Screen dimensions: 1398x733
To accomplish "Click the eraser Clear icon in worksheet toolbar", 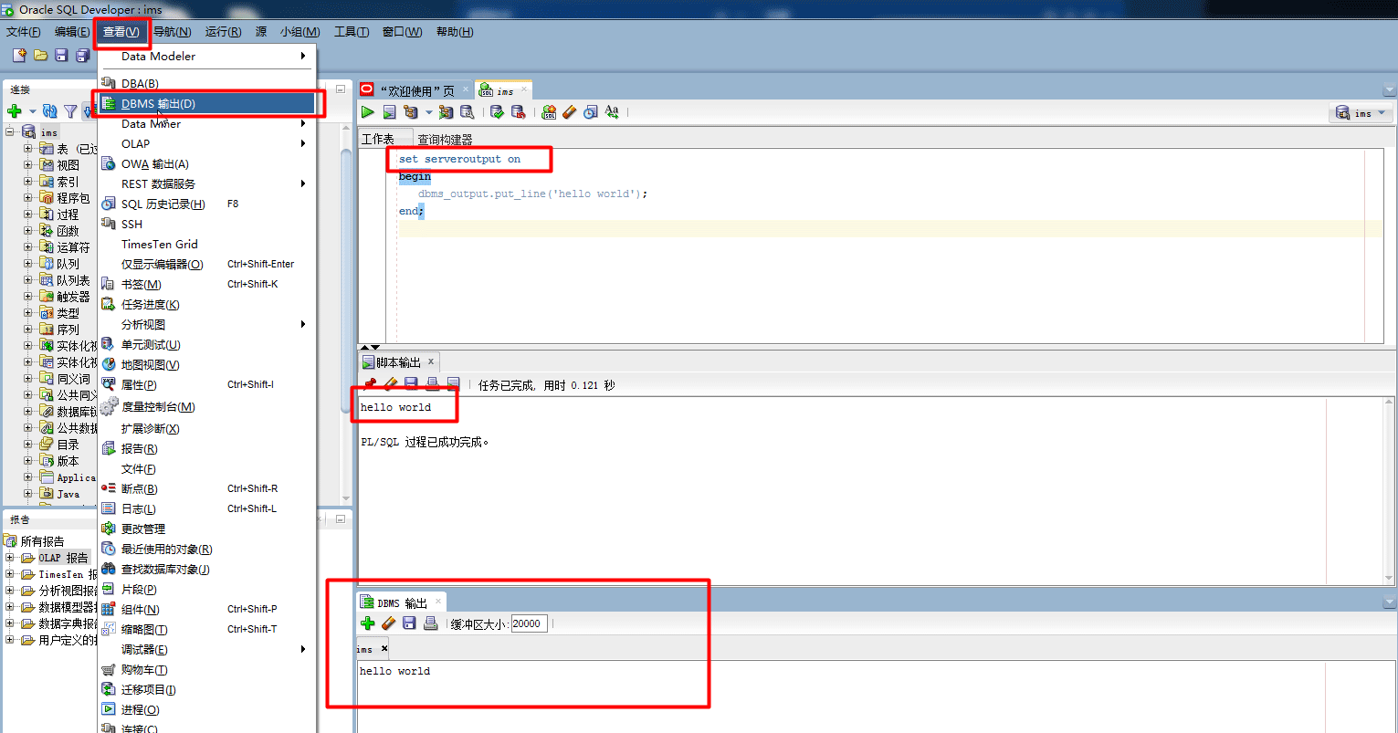I will pyautogui.click(x=570, y=112).
